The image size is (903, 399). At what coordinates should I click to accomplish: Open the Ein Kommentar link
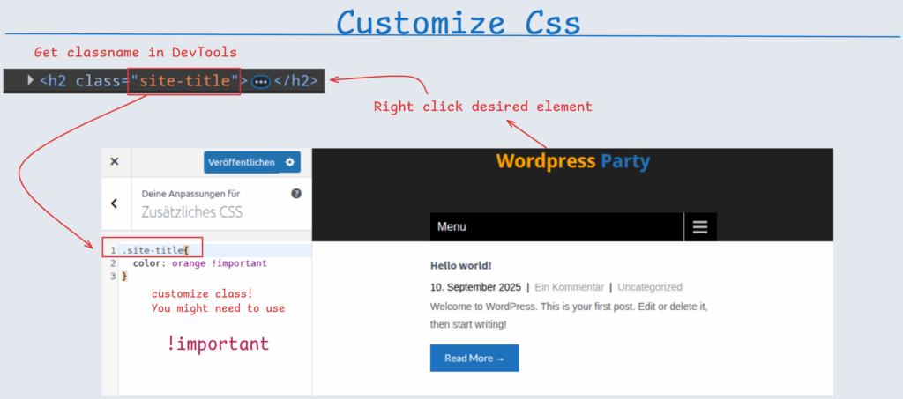(x=569, y=287)
